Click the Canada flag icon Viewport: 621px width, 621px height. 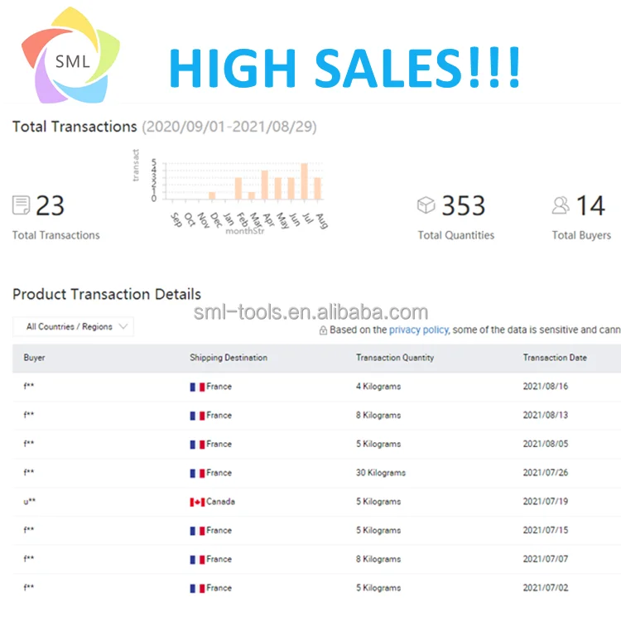tap(197, 502)
